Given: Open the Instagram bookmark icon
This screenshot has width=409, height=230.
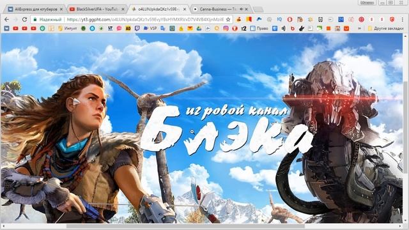Looking at the screenshot, I should pos(226,28).
